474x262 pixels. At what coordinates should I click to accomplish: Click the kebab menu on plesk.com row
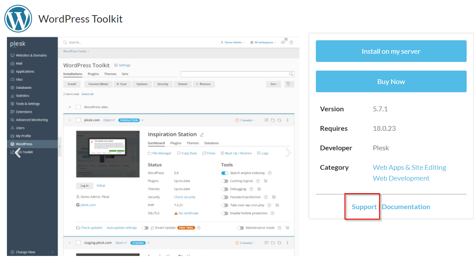point(287,120)
